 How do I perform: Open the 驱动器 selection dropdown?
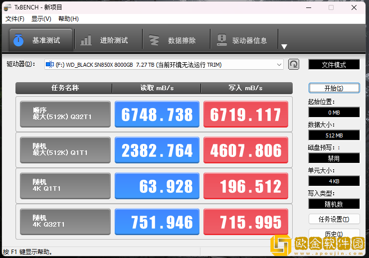164,65
